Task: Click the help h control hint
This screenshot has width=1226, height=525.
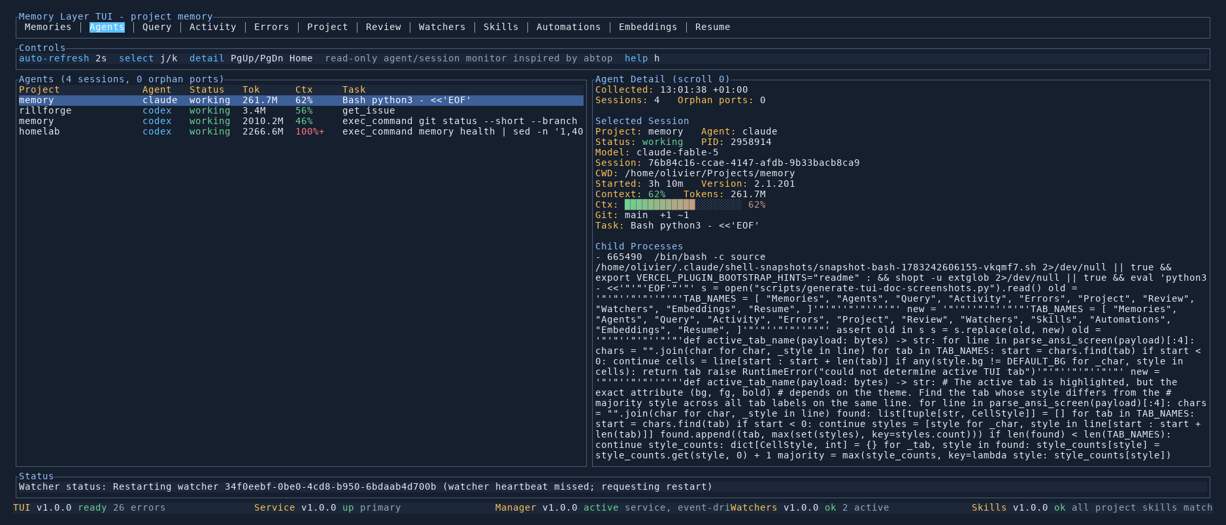Action: tap(642, 58)
